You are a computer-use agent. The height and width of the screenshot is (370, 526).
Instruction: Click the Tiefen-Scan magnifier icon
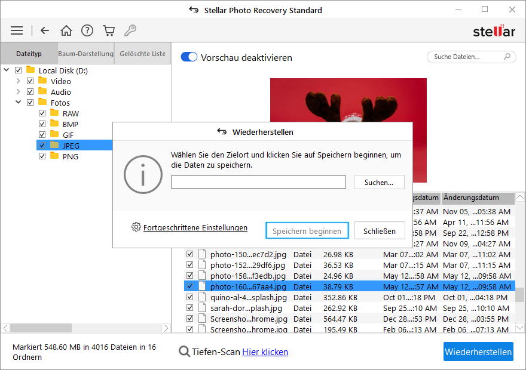(x=184, y=351)
